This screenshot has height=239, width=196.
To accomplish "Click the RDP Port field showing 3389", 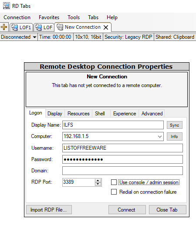I will pyautogui.click(x=78, y=182).
